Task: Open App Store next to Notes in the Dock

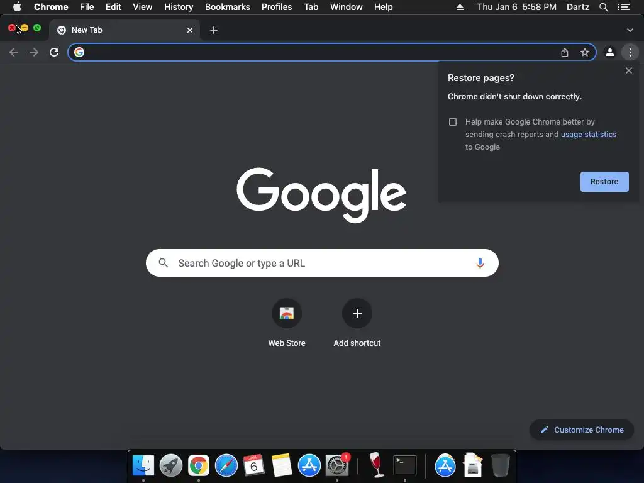Action: tap(309, 466)
